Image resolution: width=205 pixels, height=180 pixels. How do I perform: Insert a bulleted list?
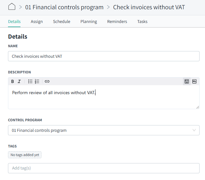point(30,81)
